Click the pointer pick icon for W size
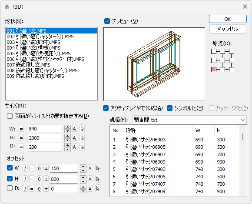 tap(82, 129)
